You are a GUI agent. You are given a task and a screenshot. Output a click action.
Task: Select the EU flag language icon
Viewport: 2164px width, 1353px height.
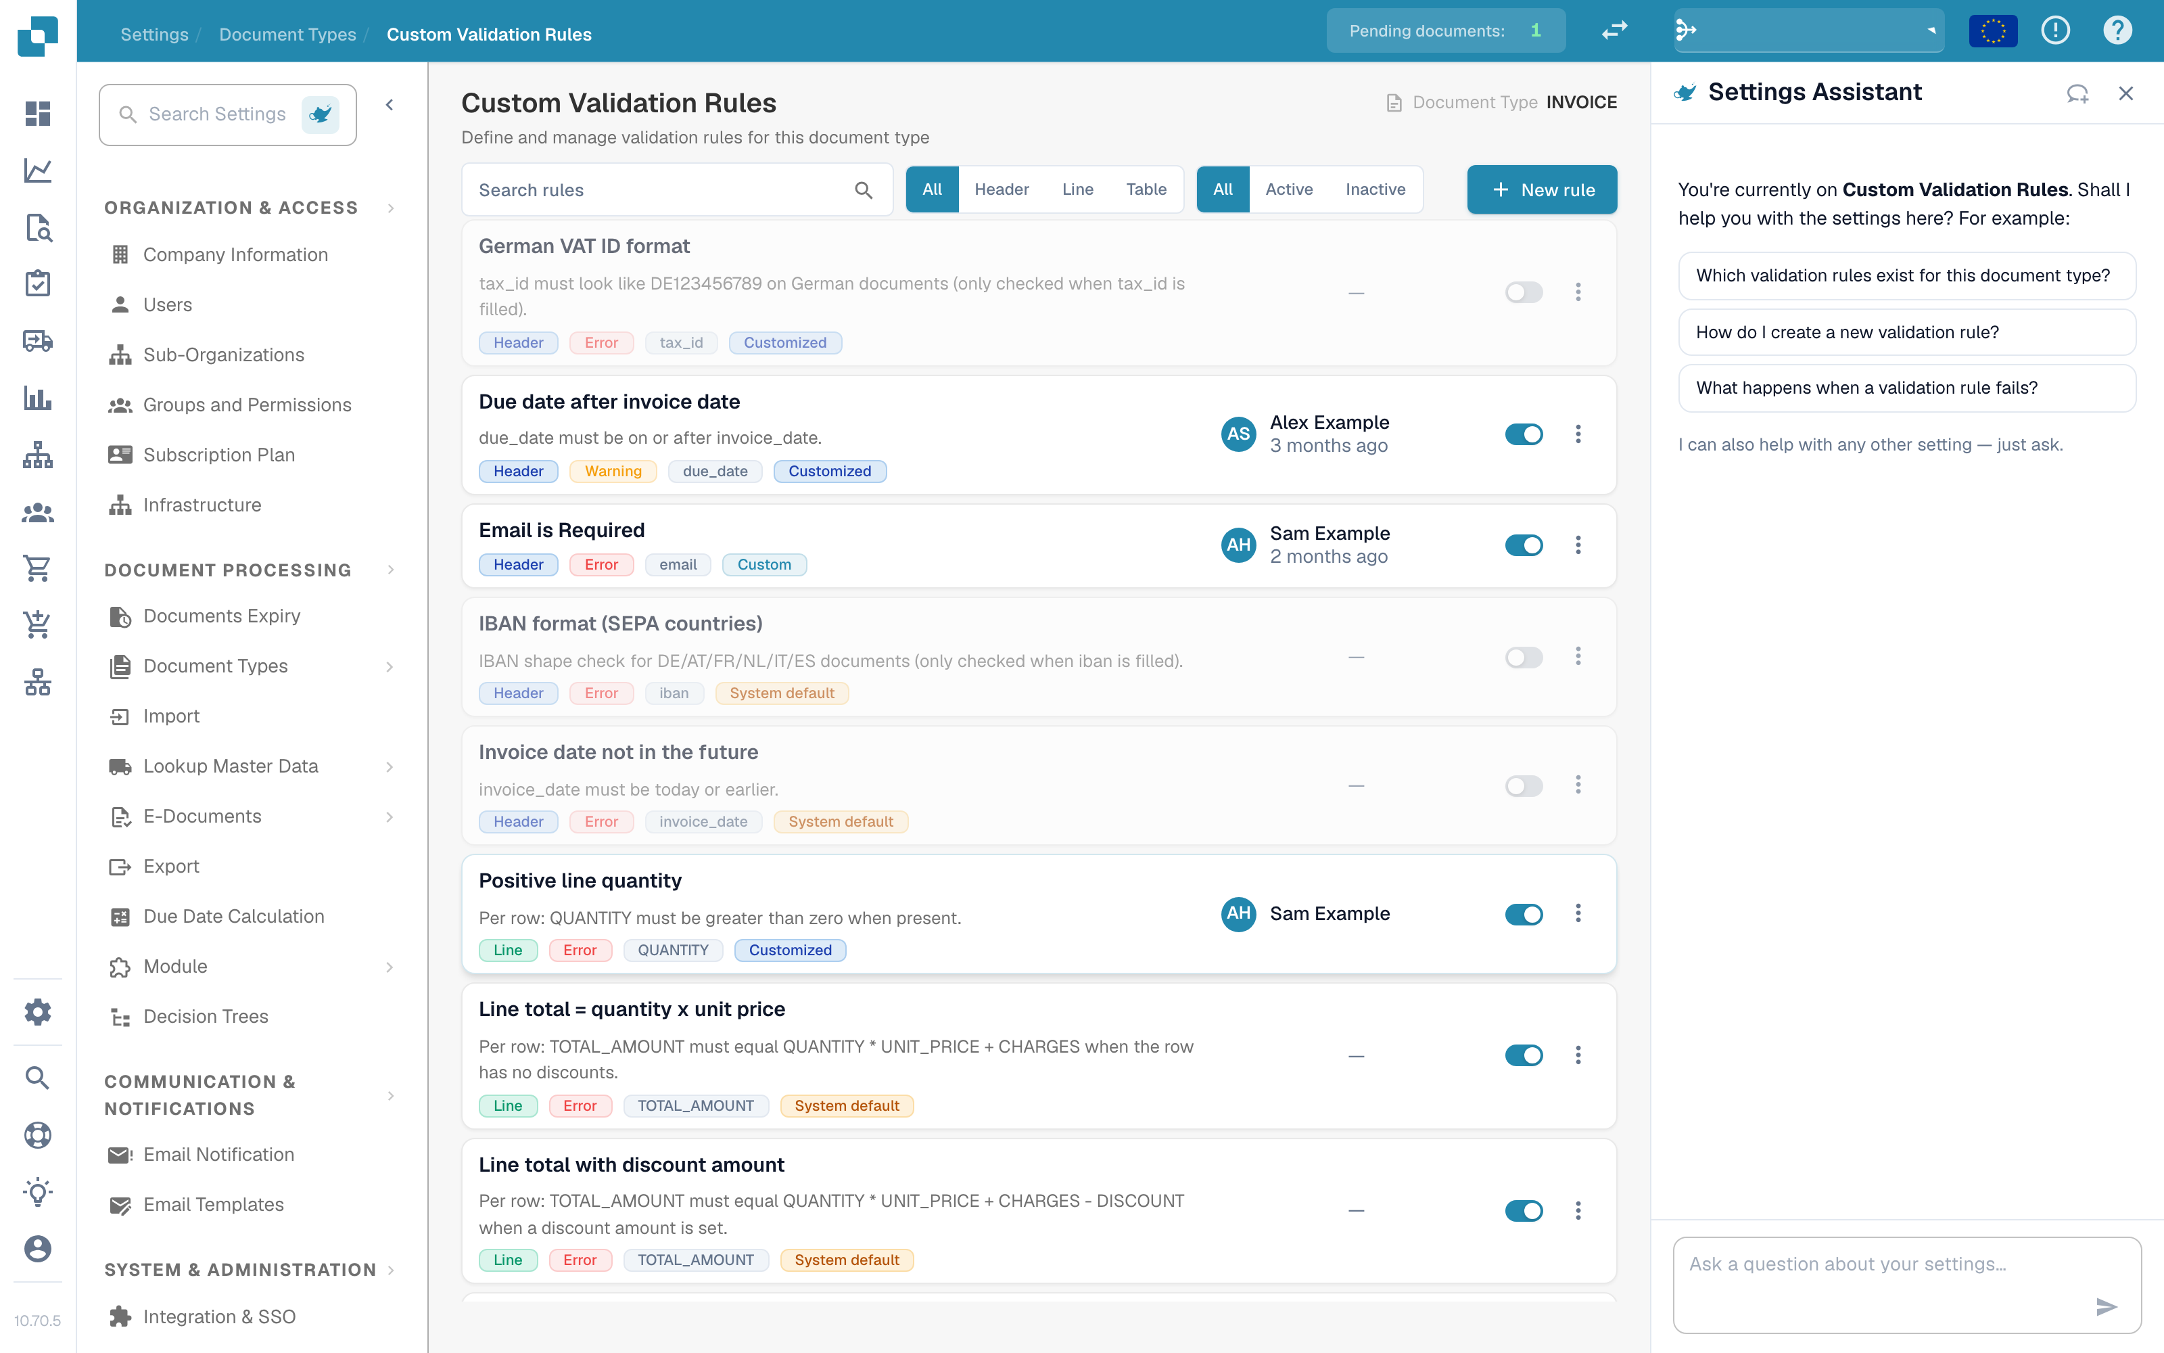point(1993,30)
